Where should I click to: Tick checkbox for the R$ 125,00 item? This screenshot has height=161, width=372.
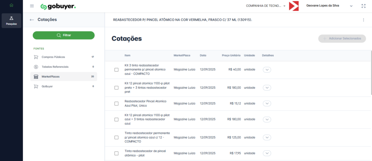coord(116,137)
